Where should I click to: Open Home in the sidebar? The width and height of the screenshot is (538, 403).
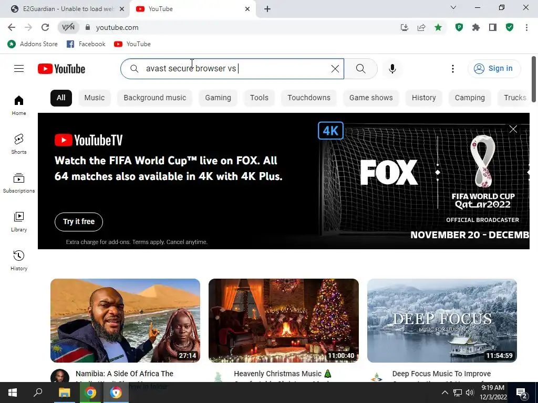(19, 105)
